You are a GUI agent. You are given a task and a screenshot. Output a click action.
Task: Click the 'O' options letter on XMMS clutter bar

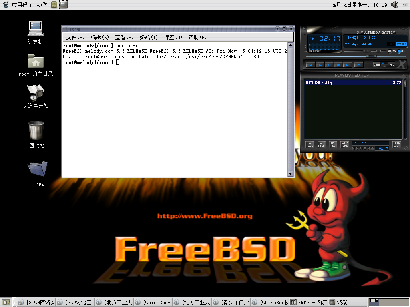(305, 37)
